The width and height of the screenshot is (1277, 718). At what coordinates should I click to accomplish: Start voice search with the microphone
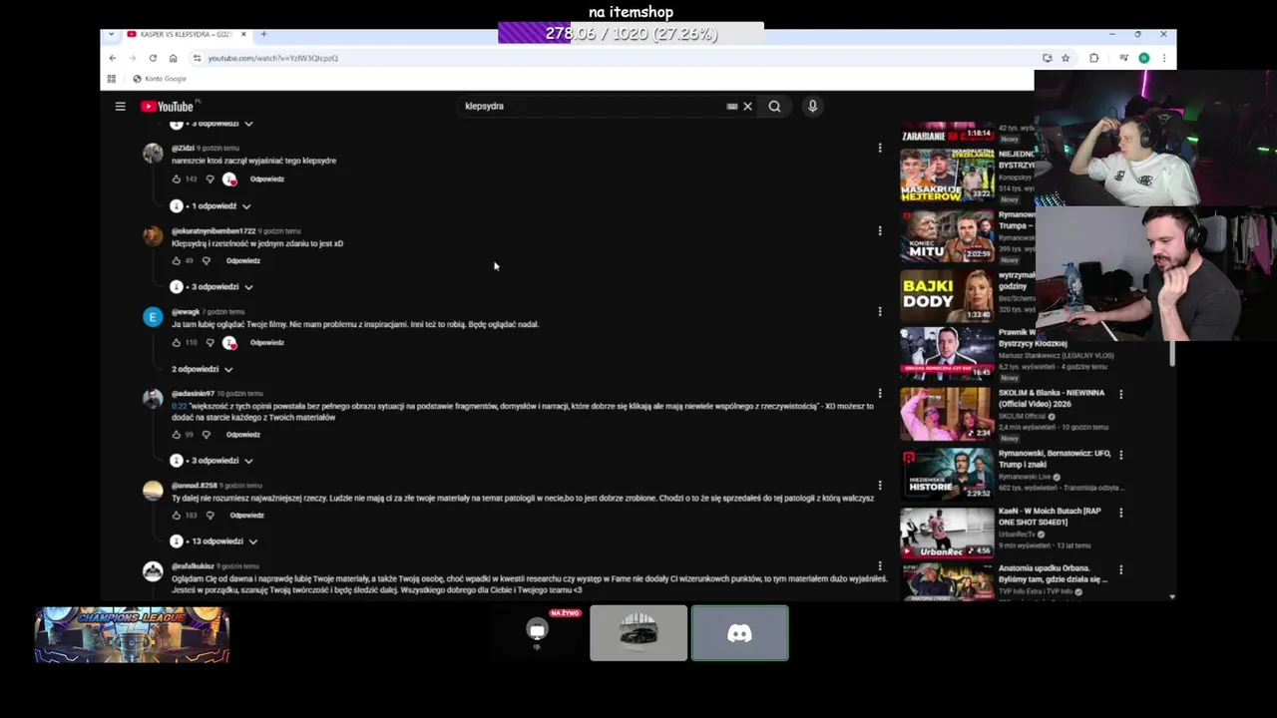812,106
